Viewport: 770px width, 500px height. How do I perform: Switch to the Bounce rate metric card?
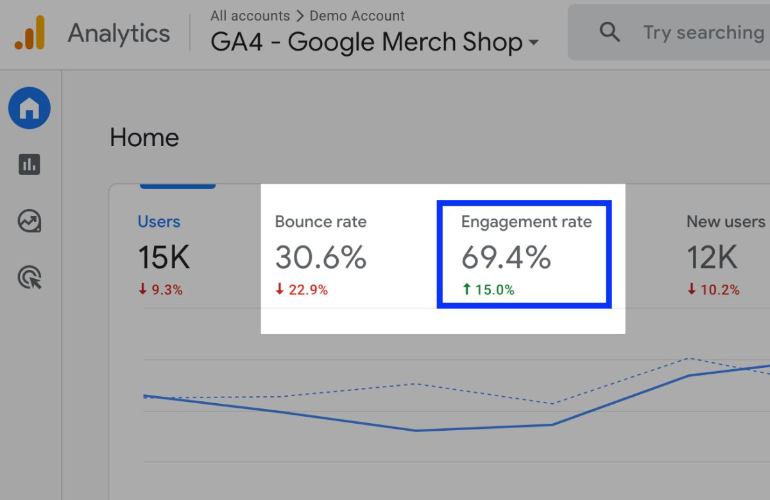tap(320, 253)
